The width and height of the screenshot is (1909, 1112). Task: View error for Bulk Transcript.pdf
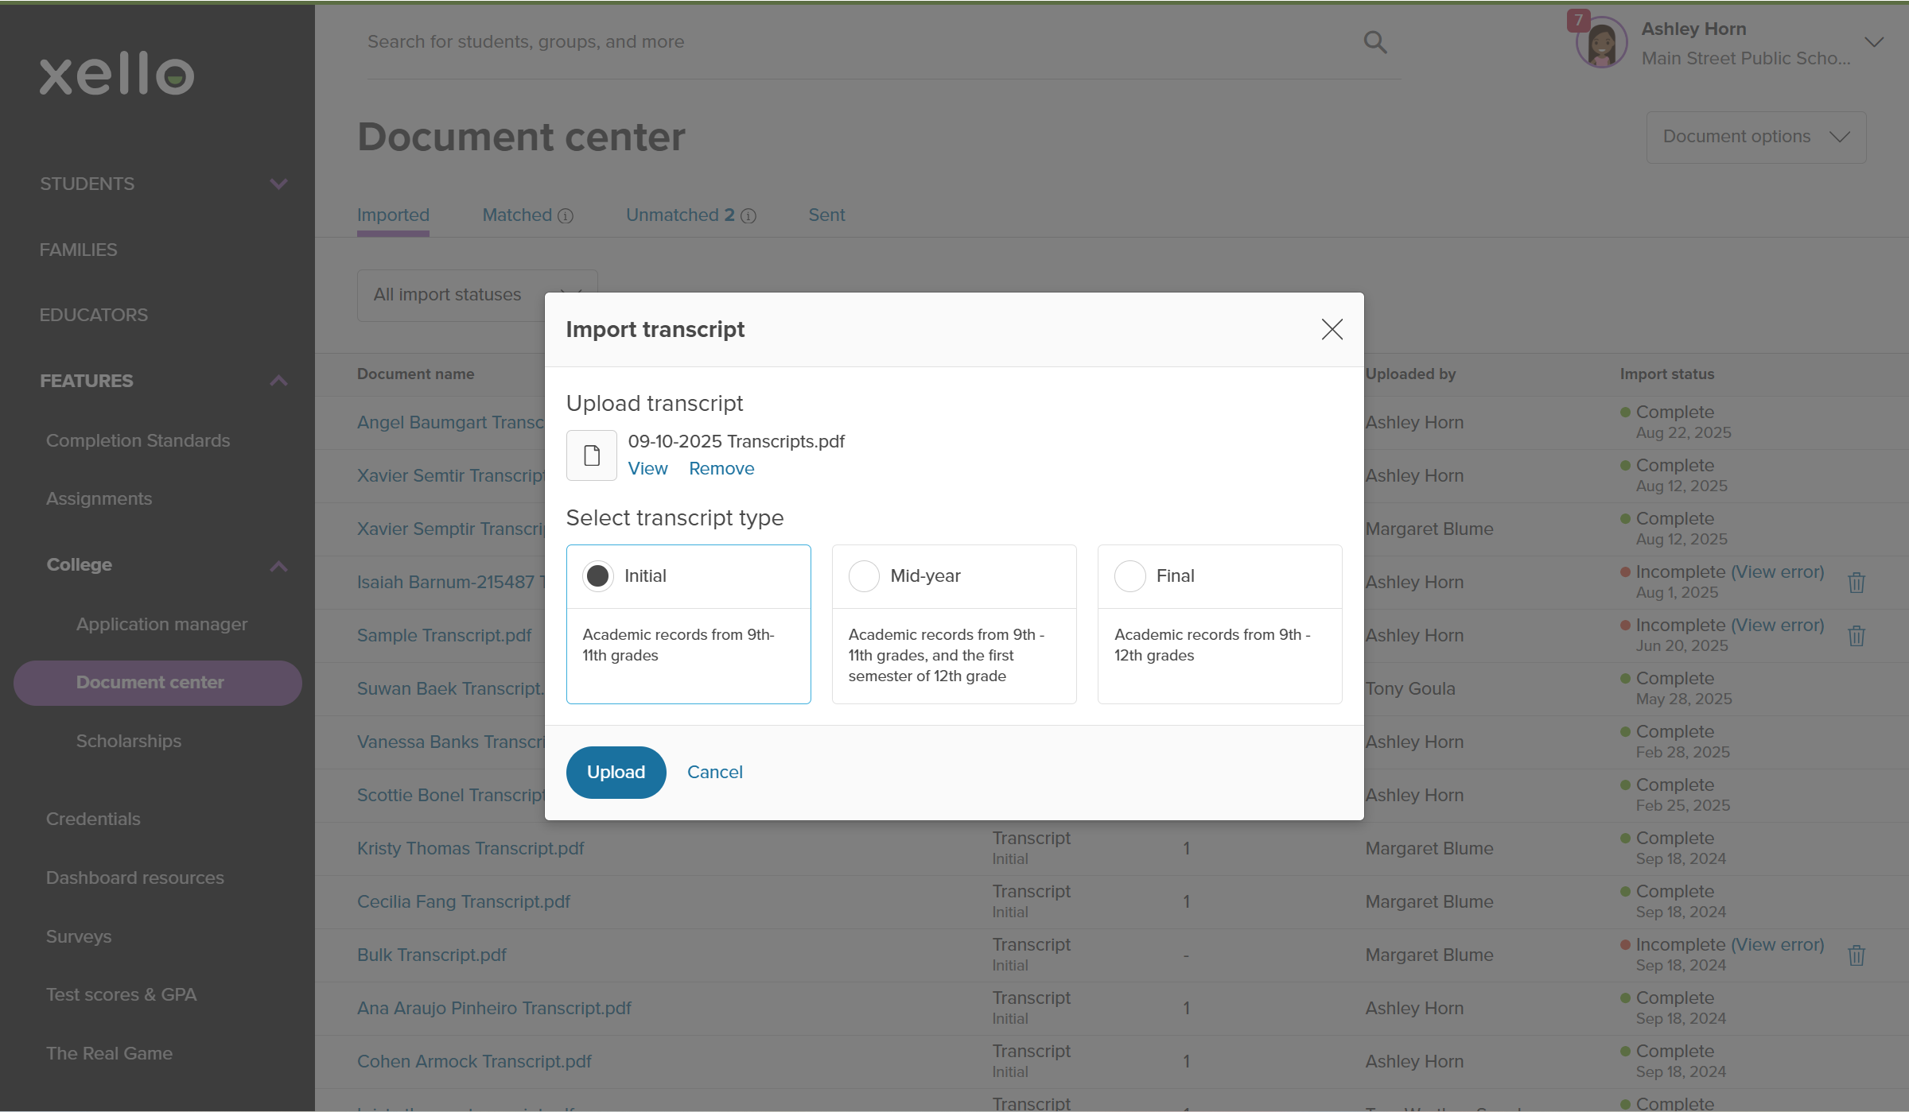pos(1777,944)
